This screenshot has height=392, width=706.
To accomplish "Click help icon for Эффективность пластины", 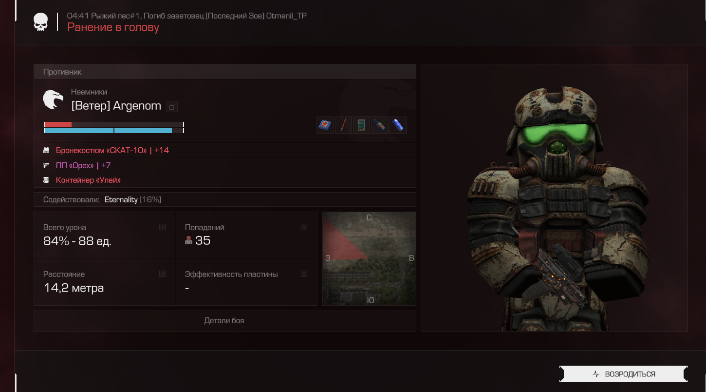I will pos(304,274).
